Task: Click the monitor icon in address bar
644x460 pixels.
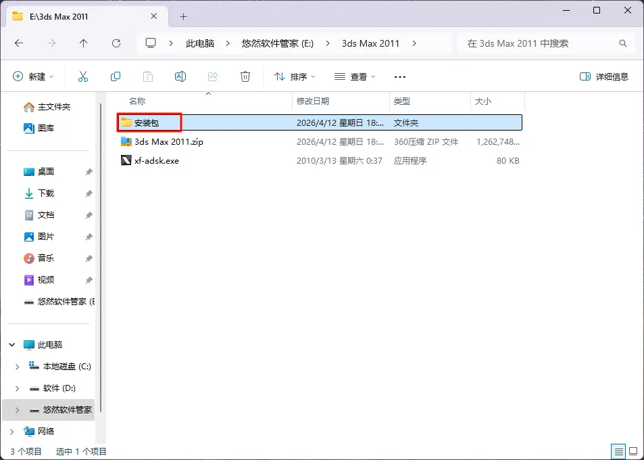Action: point(151,43)
